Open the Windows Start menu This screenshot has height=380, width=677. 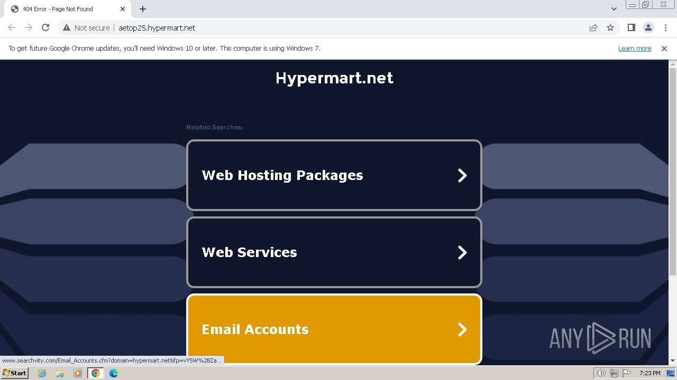[x=14, y=373]
